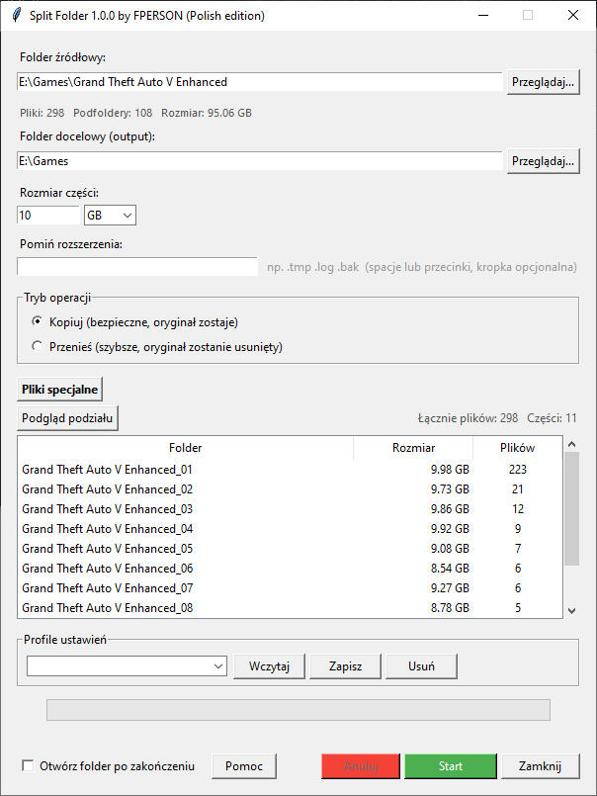Click Przeglądaj for output folder

click(x=543, y=161)
